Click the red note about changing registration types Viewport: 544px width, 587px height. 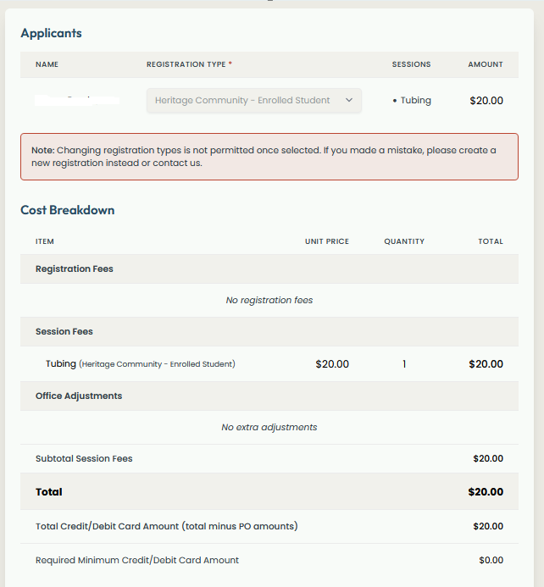click(x=269, y=156)
